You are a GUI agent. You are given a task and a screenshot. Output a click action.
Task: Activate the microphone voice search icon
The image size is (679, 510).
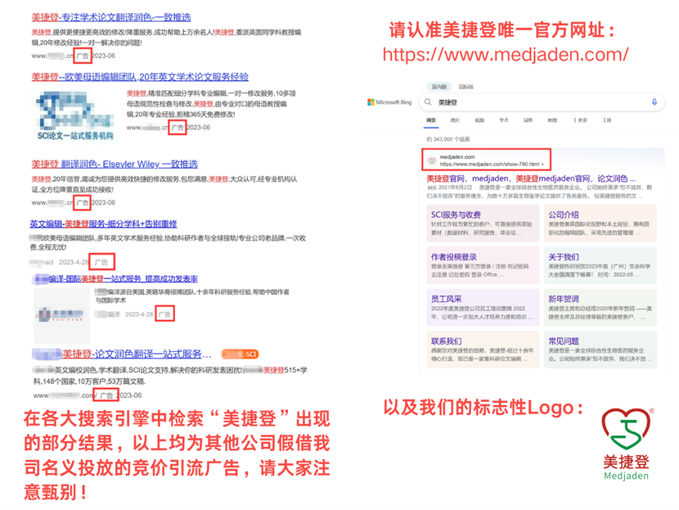pyautogui.click(x=654, y=102)
